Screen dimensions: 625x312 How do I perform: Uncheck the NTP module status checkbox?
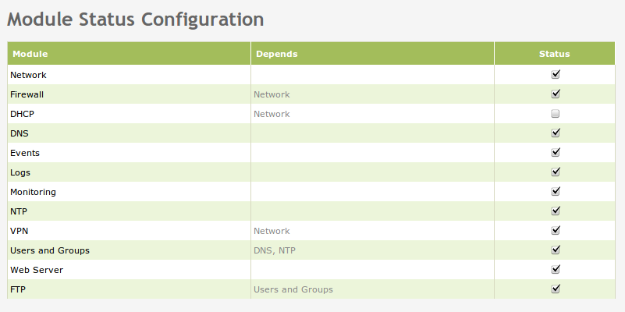[556, 211]
